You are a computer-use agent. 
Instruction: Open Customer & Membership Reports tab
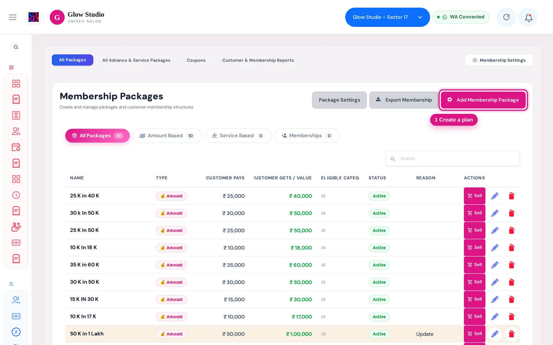[258, 60]
